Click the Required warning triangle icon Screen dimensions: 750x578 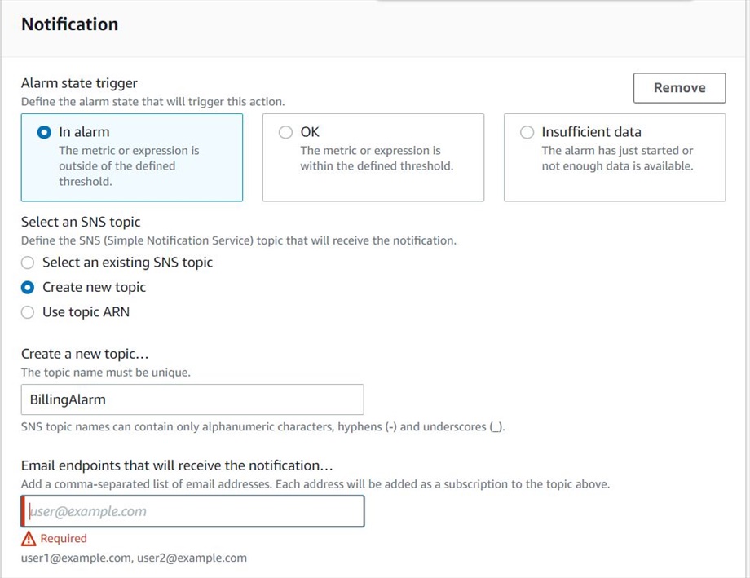pyautogui.click(x=29, y=539)
